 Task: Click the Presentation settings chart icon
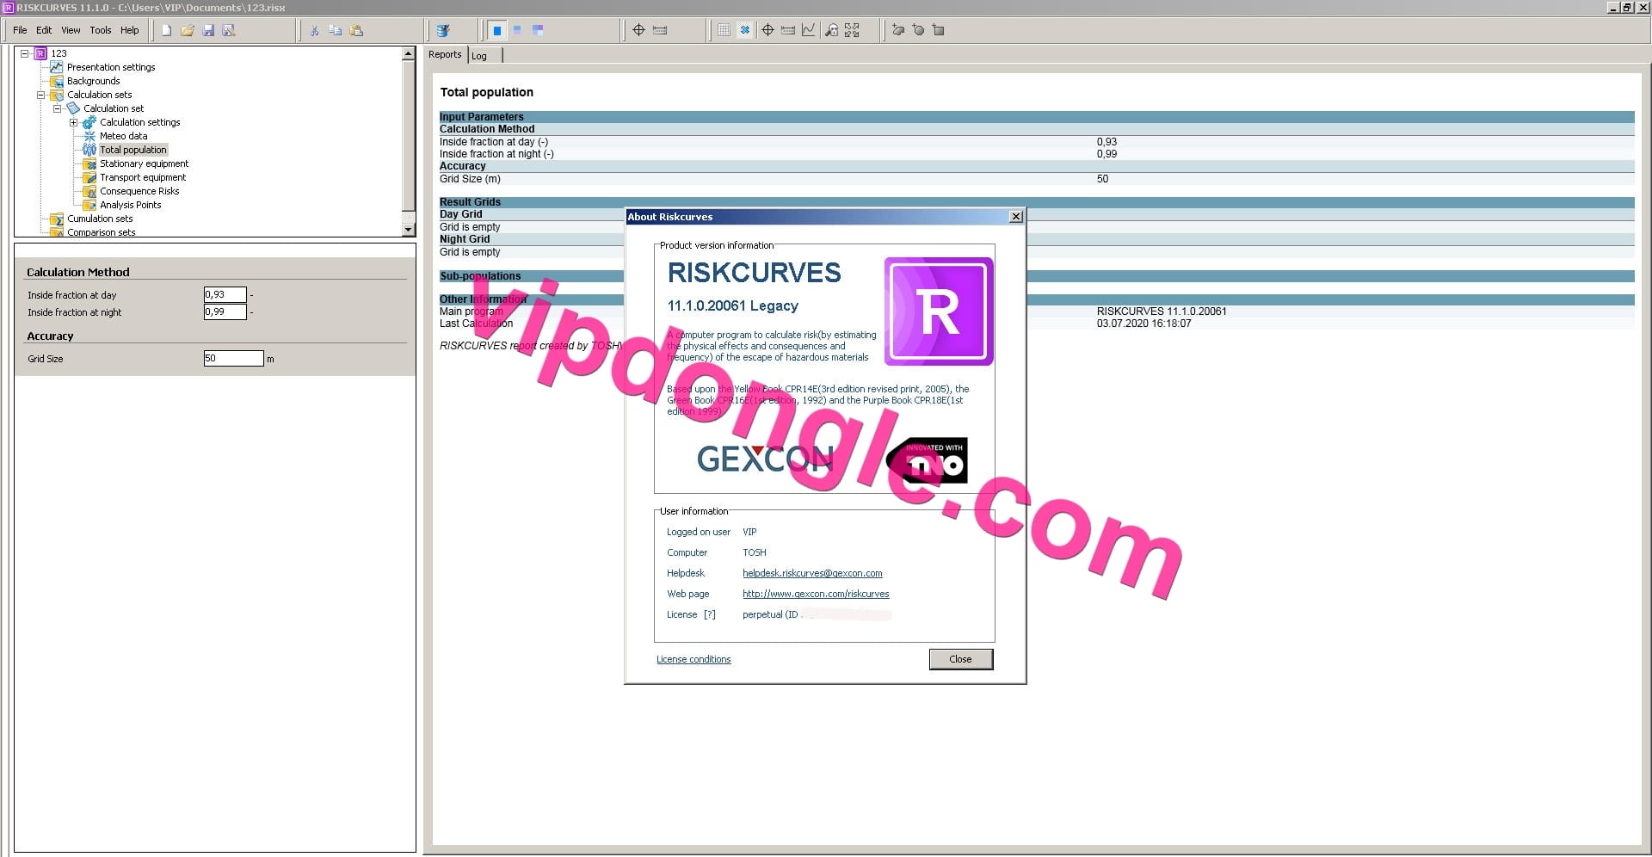57,67
